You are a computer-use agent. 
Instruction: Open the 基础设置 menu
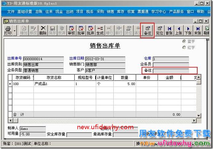(x=25, y=12)
